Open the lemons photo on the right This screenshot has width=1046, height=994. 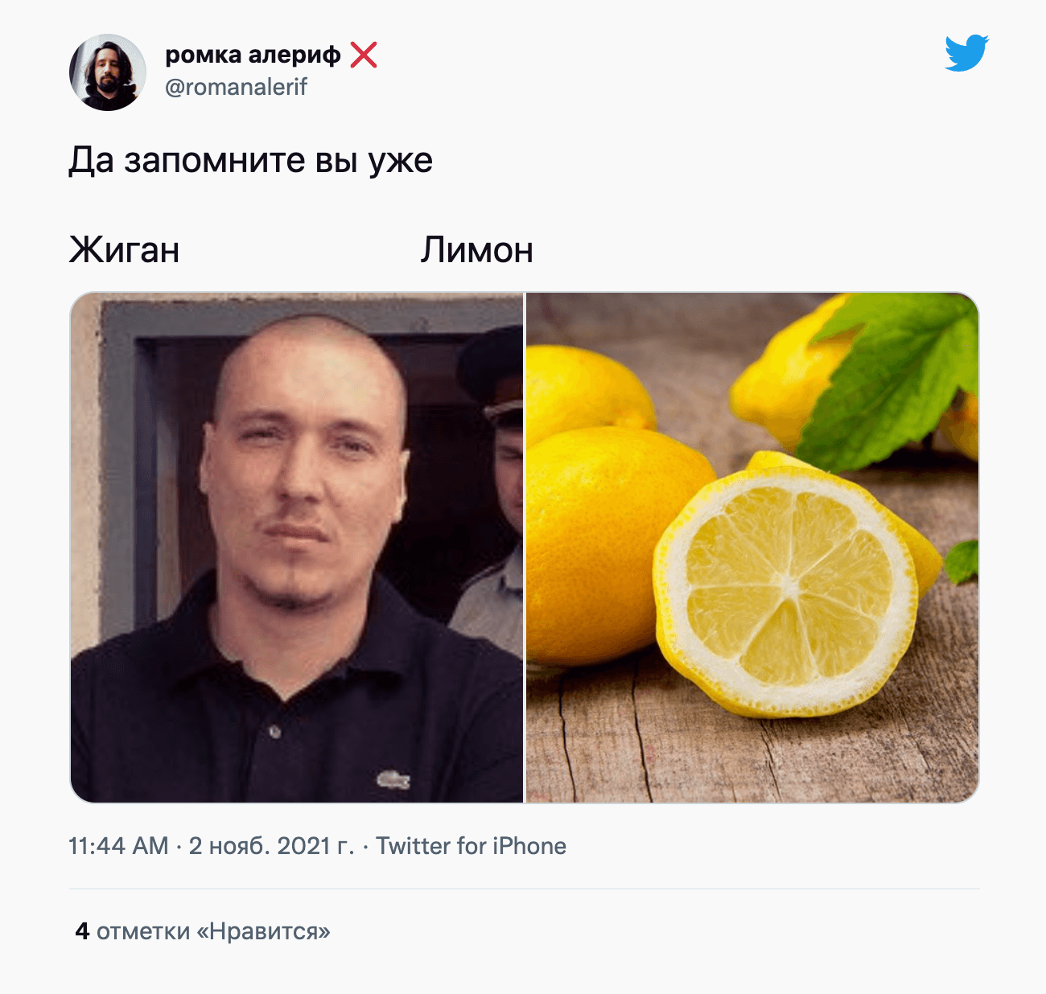click(x=752, y=548)
